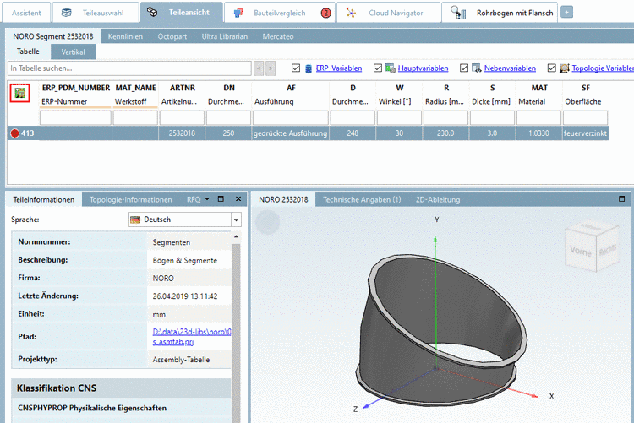The height and width of the screenshot is (423, 634).
Task: Click the Rohrbogen mit Flansch search icon
Action: (458, 13)
